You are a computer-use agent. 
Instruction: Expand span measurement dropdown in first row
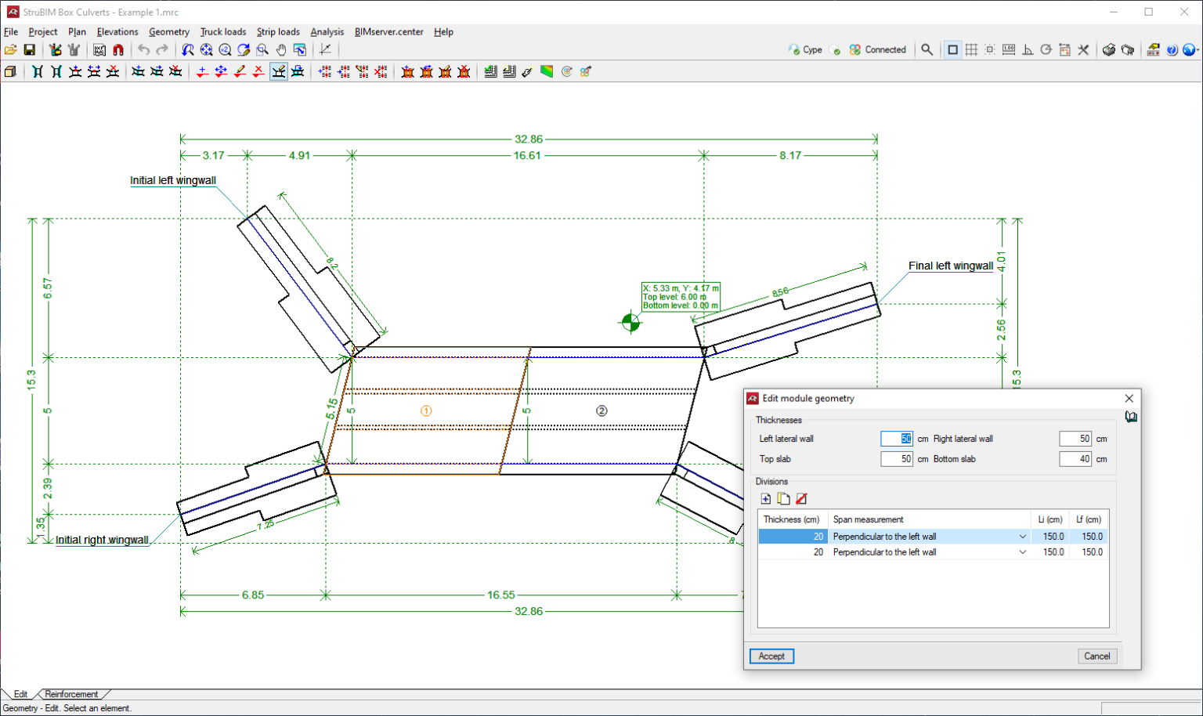[x=1022, y=537]
